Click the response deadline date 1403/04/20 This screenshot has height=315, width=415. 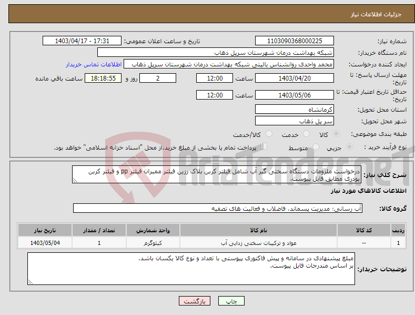(x=295, y=78)
